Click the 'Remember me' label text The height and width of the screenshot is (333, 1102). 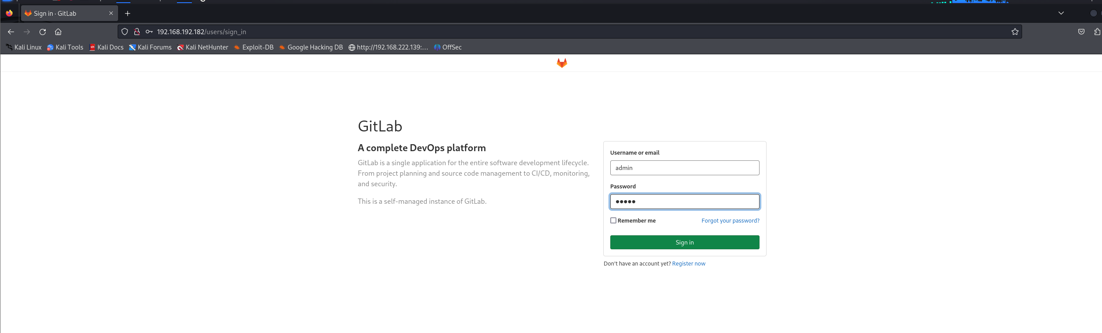click(x=637, y=221)
